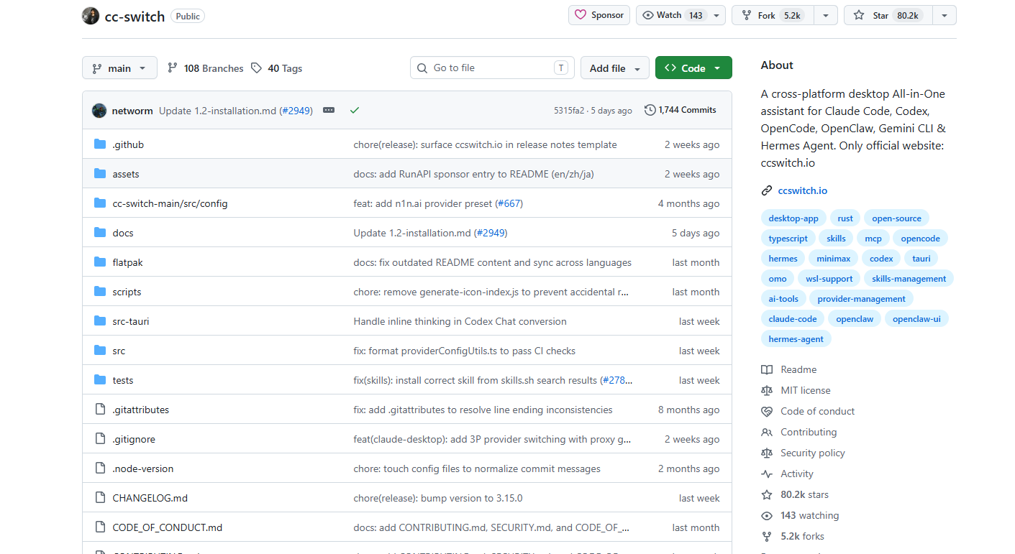Select the tauri topic tag

point(921,259)
